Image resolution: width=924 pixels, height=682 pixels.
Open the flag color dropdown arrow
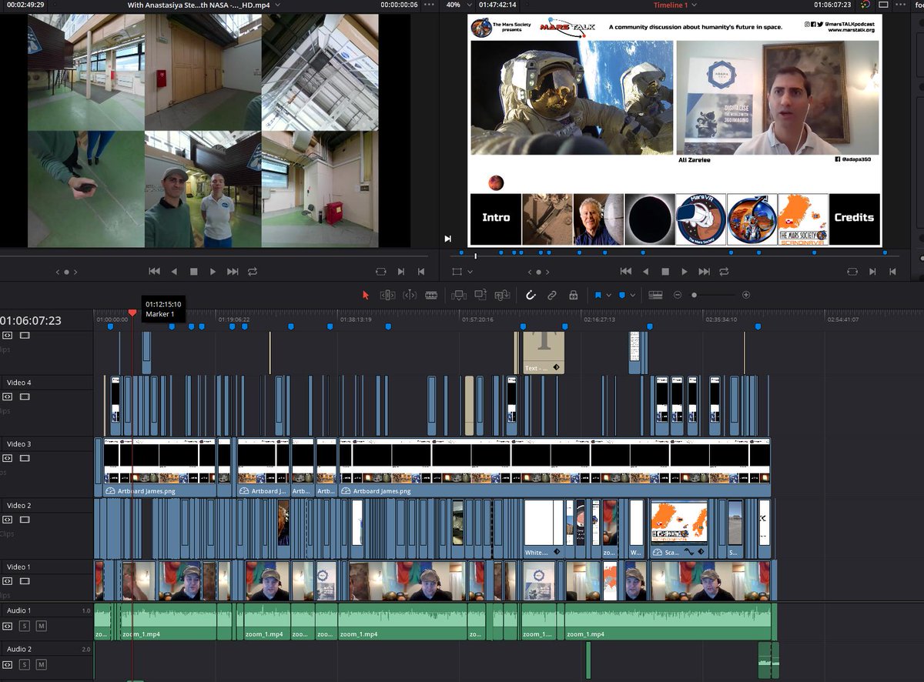pyautogui.click(x=608, y=296)
